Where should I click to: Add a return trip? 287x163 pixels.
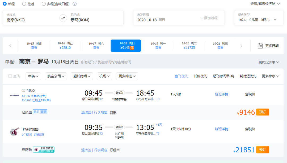[x=209, y=18]
